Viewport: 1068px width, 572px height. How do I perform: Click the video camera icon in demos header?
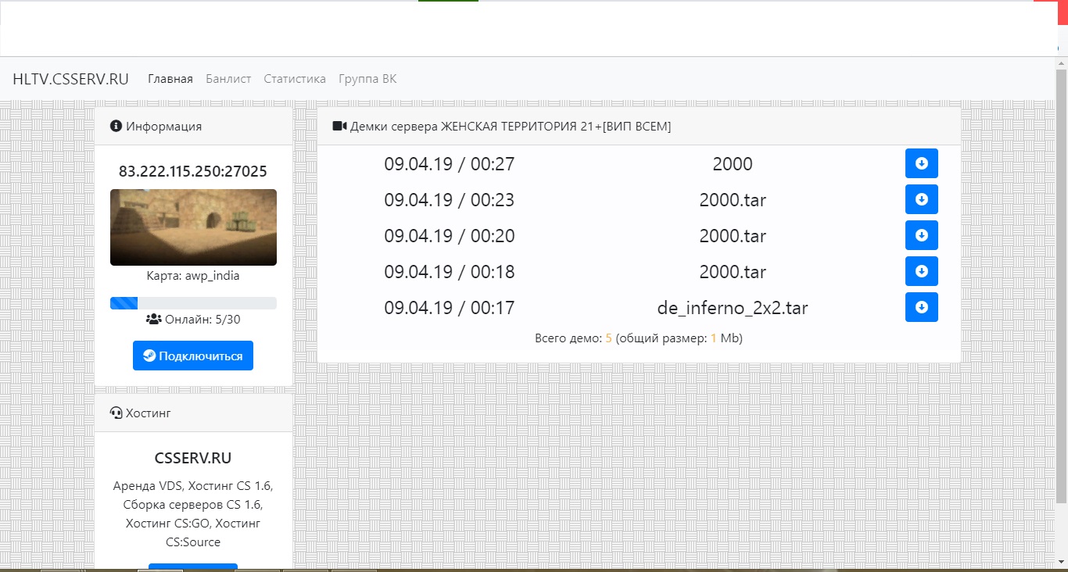click(x=339, y=126)
